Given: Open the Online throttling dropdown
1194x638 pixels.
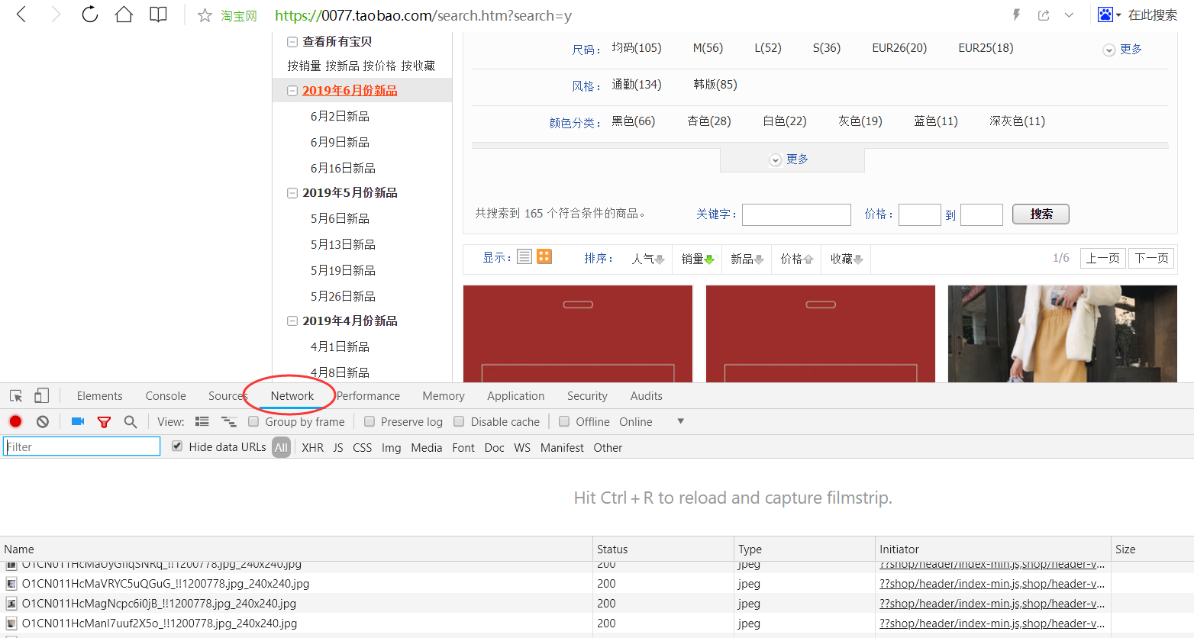Looking at the screenshot, I should coord(679,421).
